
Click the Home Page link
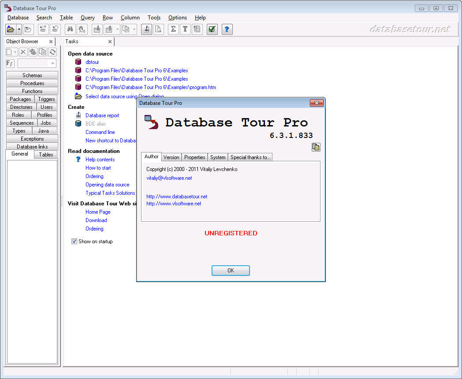point(98,212)
